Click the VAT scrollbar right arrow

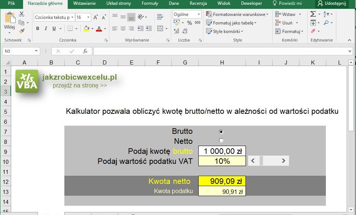tap(283, 161)
